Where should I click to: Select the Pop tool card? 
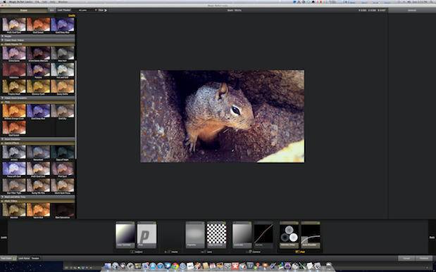[x=147, y=235]
